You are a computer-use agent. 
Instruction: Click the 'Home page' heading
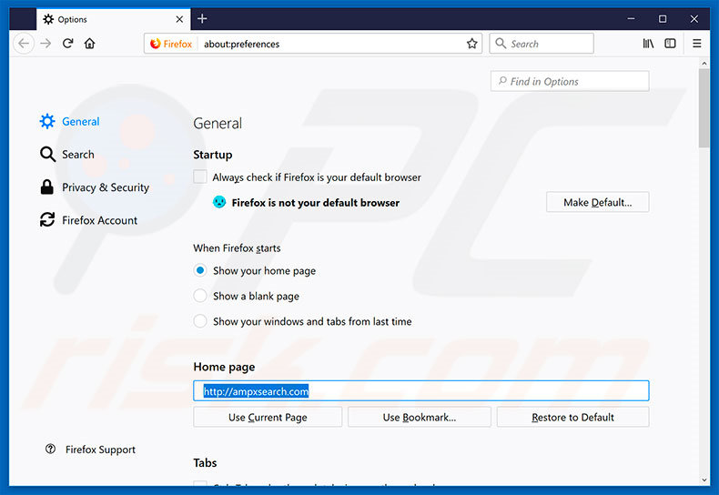point(224,367)
